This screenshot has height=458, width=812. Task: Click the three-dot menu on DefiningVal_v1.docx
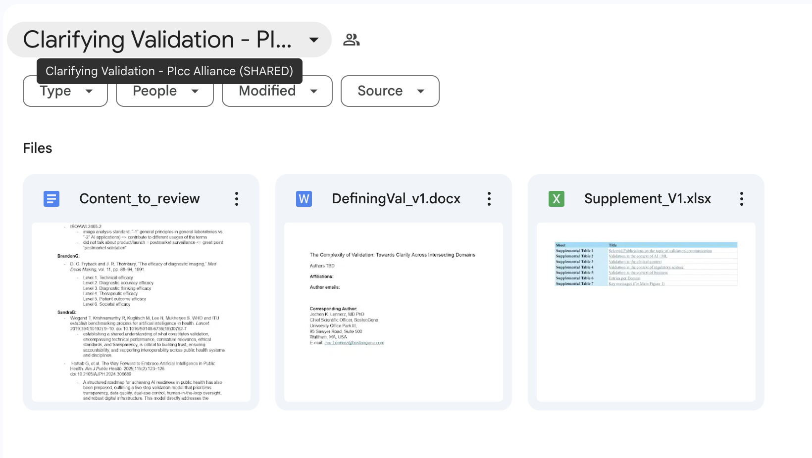click(x=489, y=198)
